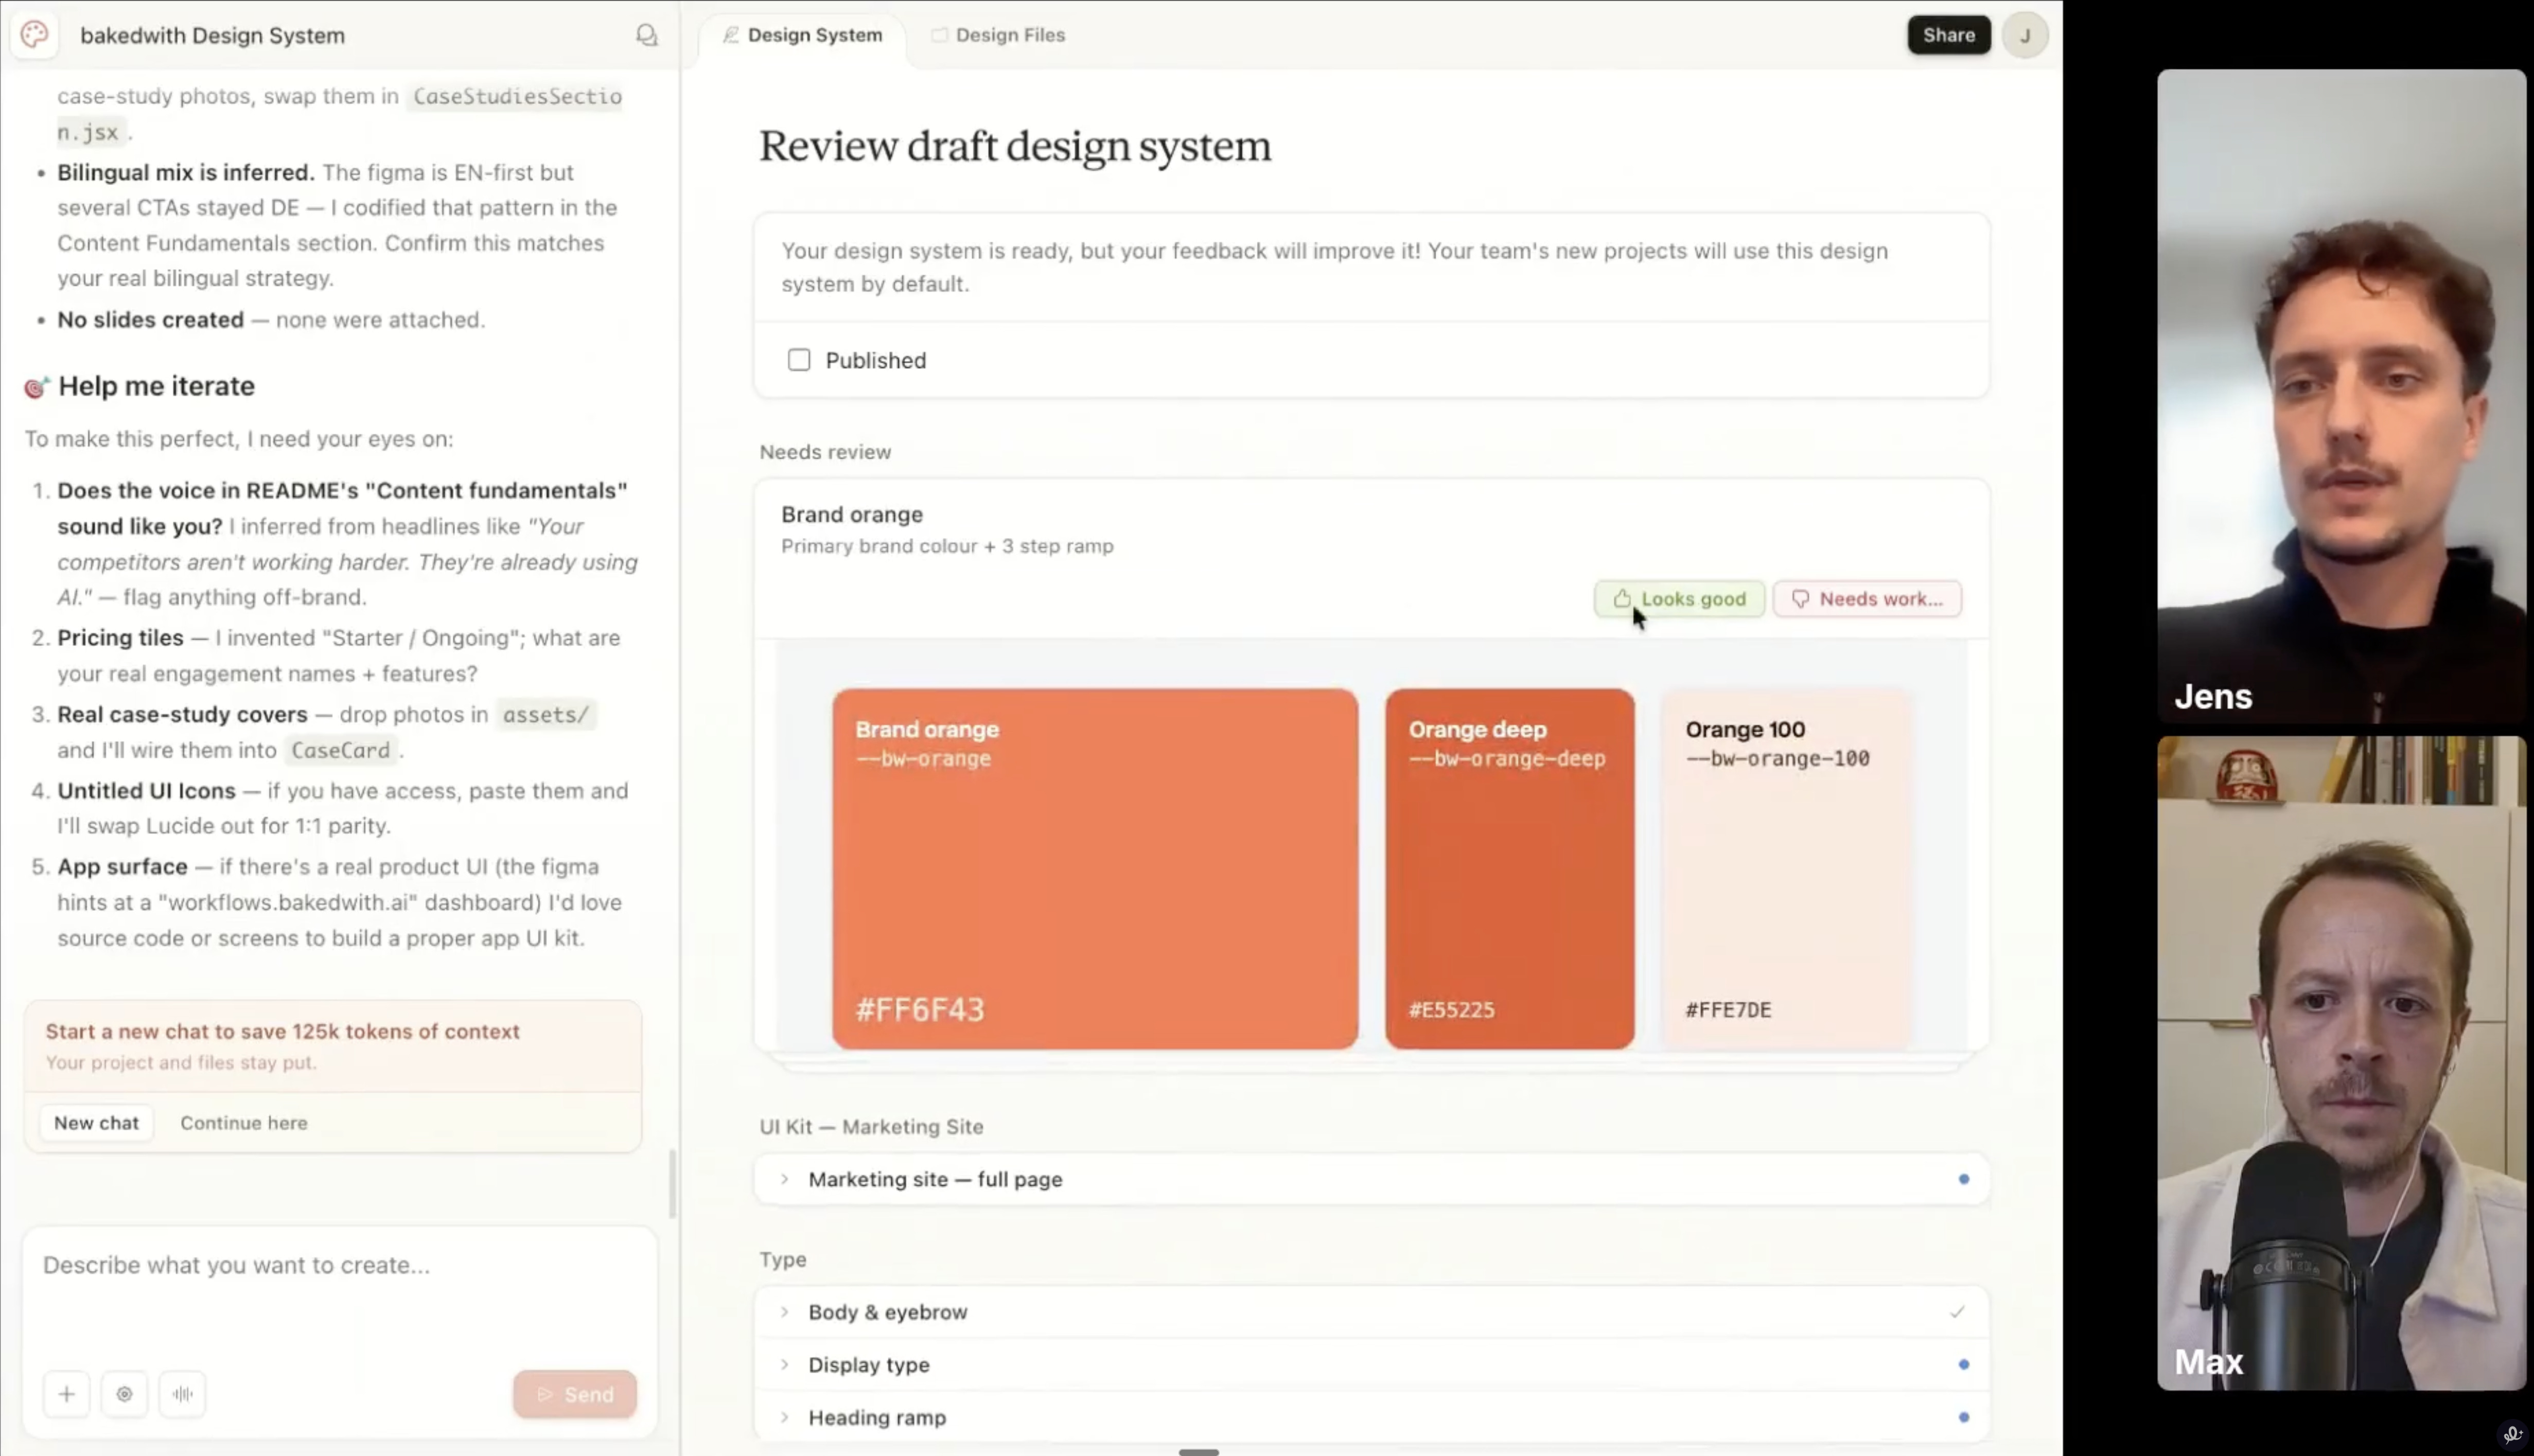The height and width of the screenshot is (1456, 2534).
Task: Click Max's video tile
Action: (x=2341, y=1063)
